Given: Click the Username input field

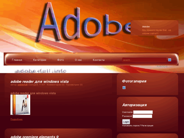Looking at the screenshot, I should 143,112.
